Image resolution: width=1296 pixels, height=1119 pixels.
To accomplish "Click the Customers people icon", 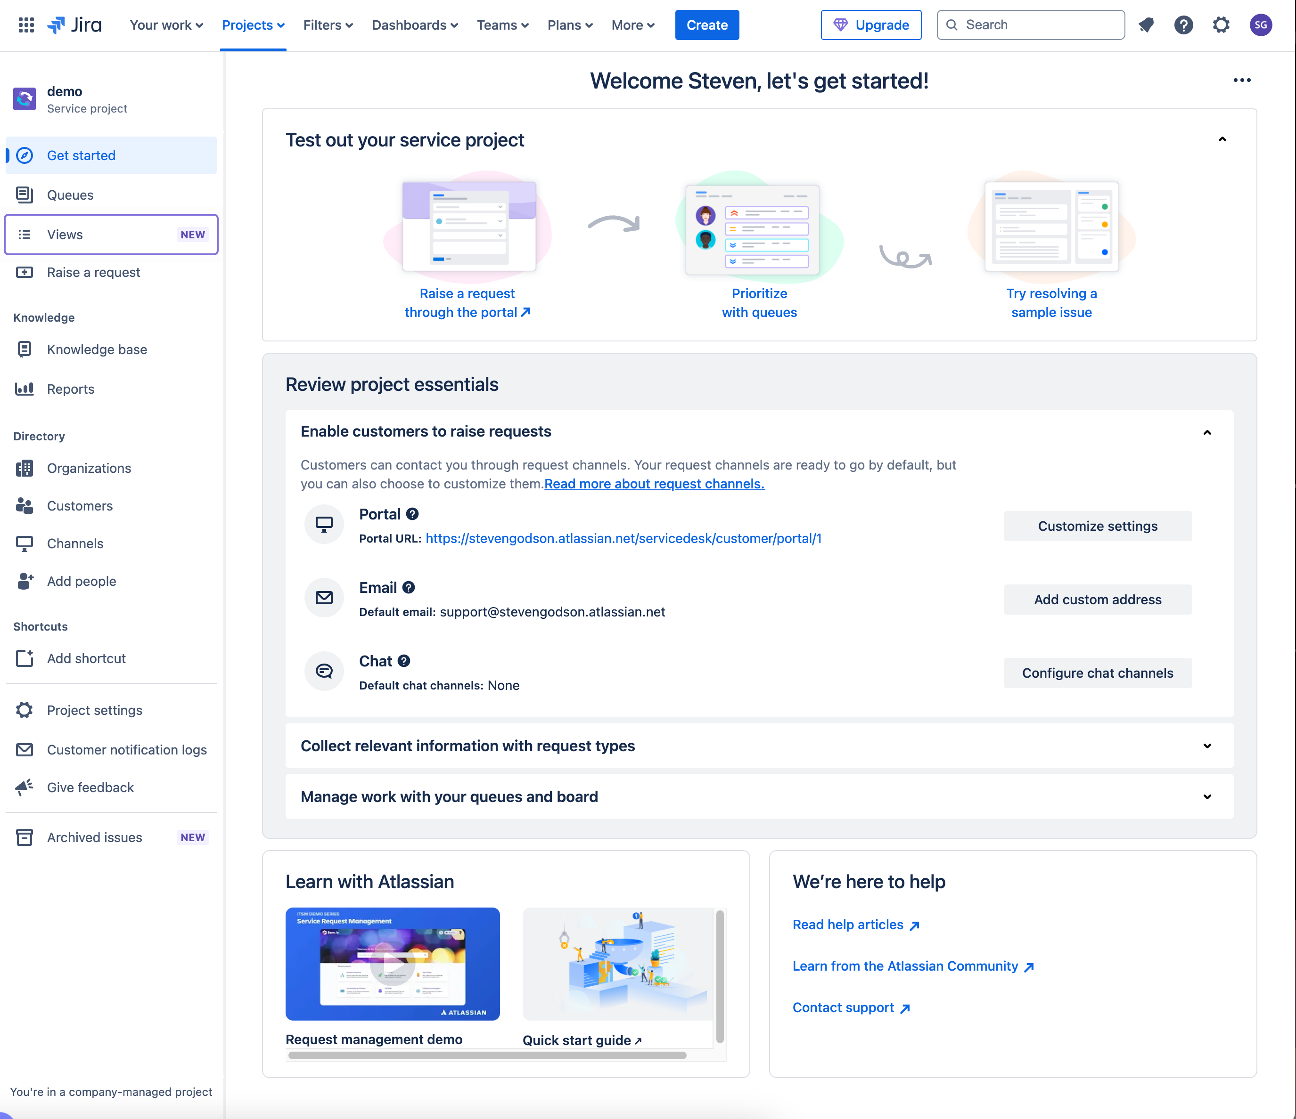I will pos(25,505).
